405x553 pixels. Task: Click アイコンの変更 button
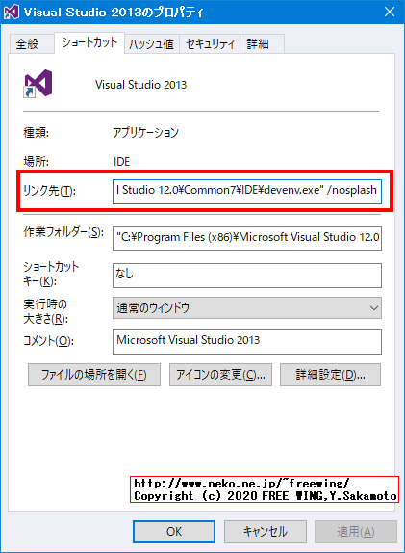[x=220, y=375]
